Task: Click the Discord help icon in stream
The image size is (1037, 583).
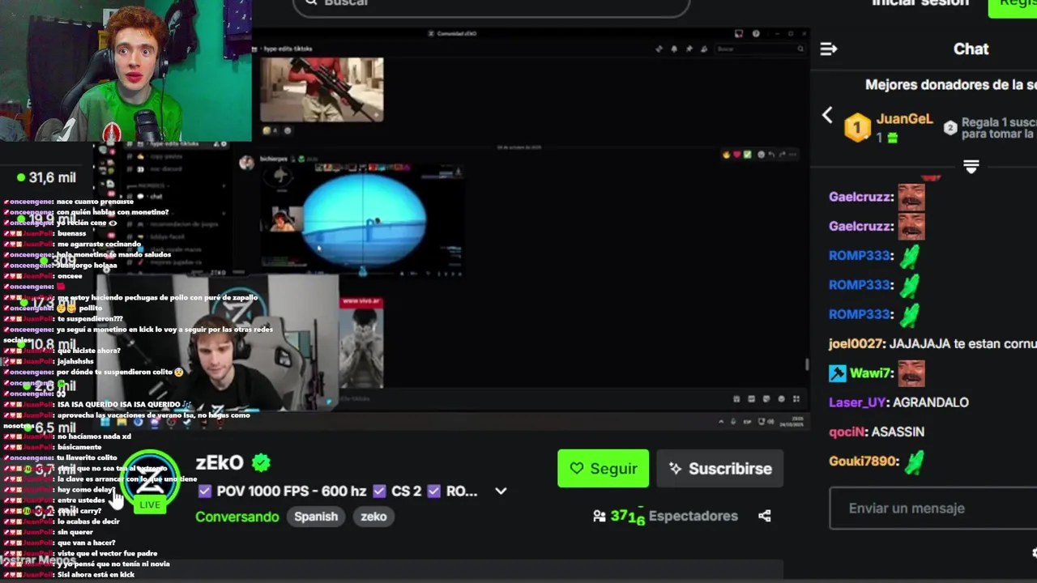Action: (x=756, y=33)
